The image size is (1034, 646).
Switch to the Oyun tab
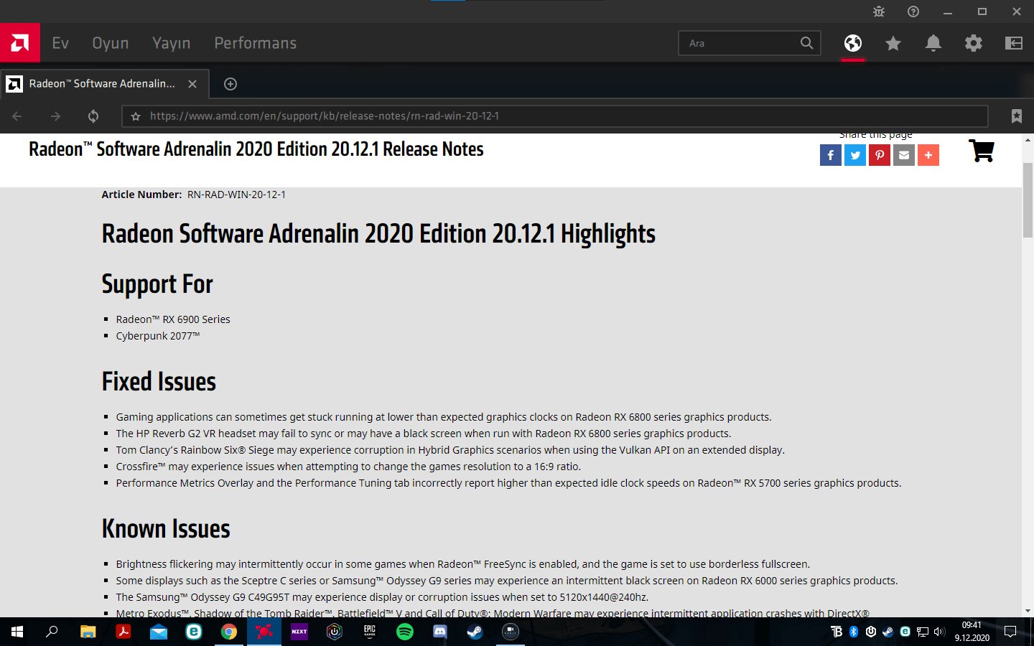coord(111,43)
